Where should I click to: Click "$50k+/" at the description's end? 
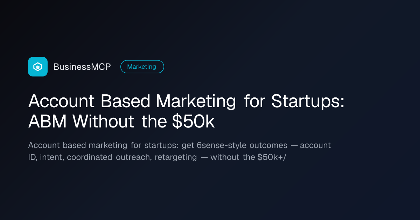[272, 157]
